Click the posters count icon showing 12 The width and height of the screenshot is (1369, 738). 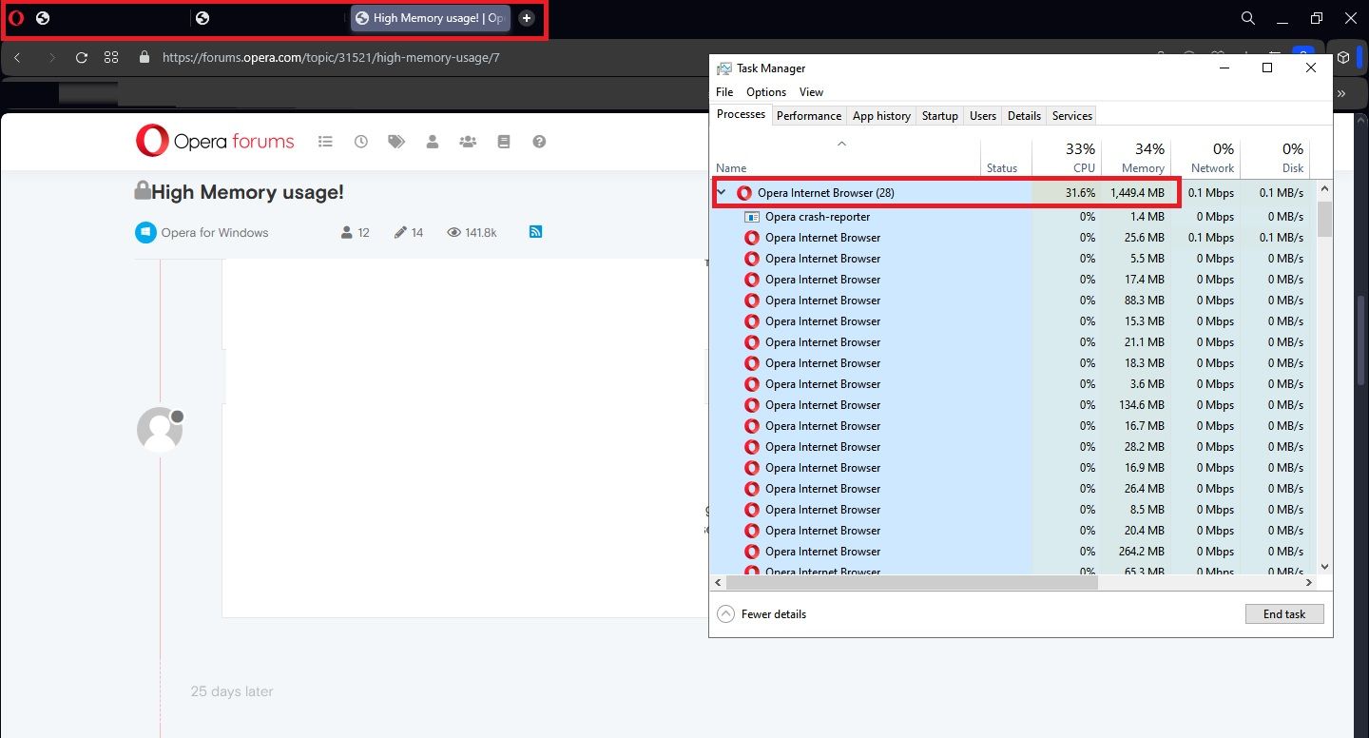346,232
